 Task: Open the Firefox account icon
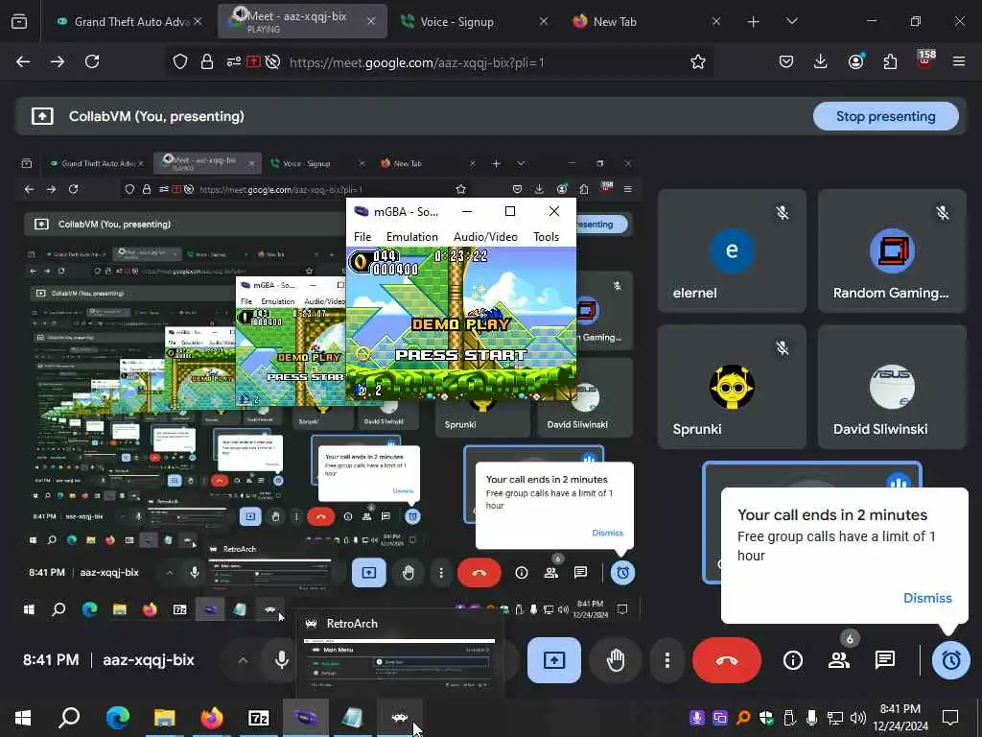click(855, 61)
